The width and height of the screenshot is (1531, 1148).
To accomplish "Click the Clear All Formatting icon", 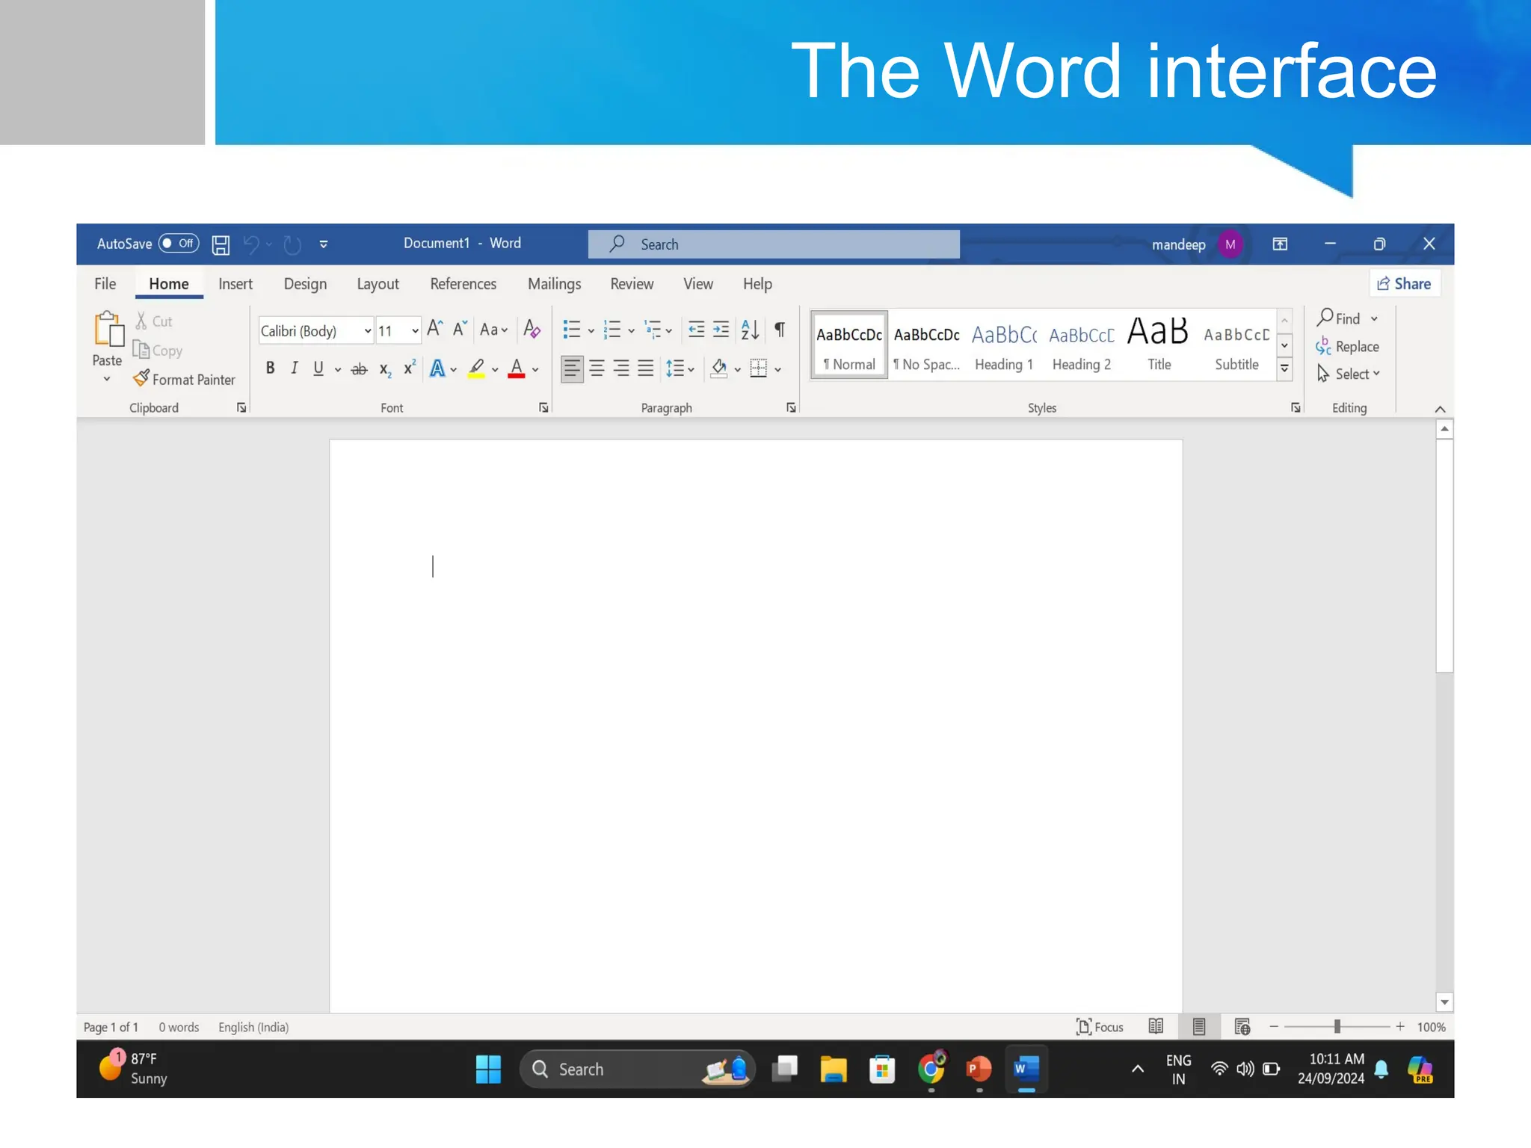I will [x=532, y=329].
